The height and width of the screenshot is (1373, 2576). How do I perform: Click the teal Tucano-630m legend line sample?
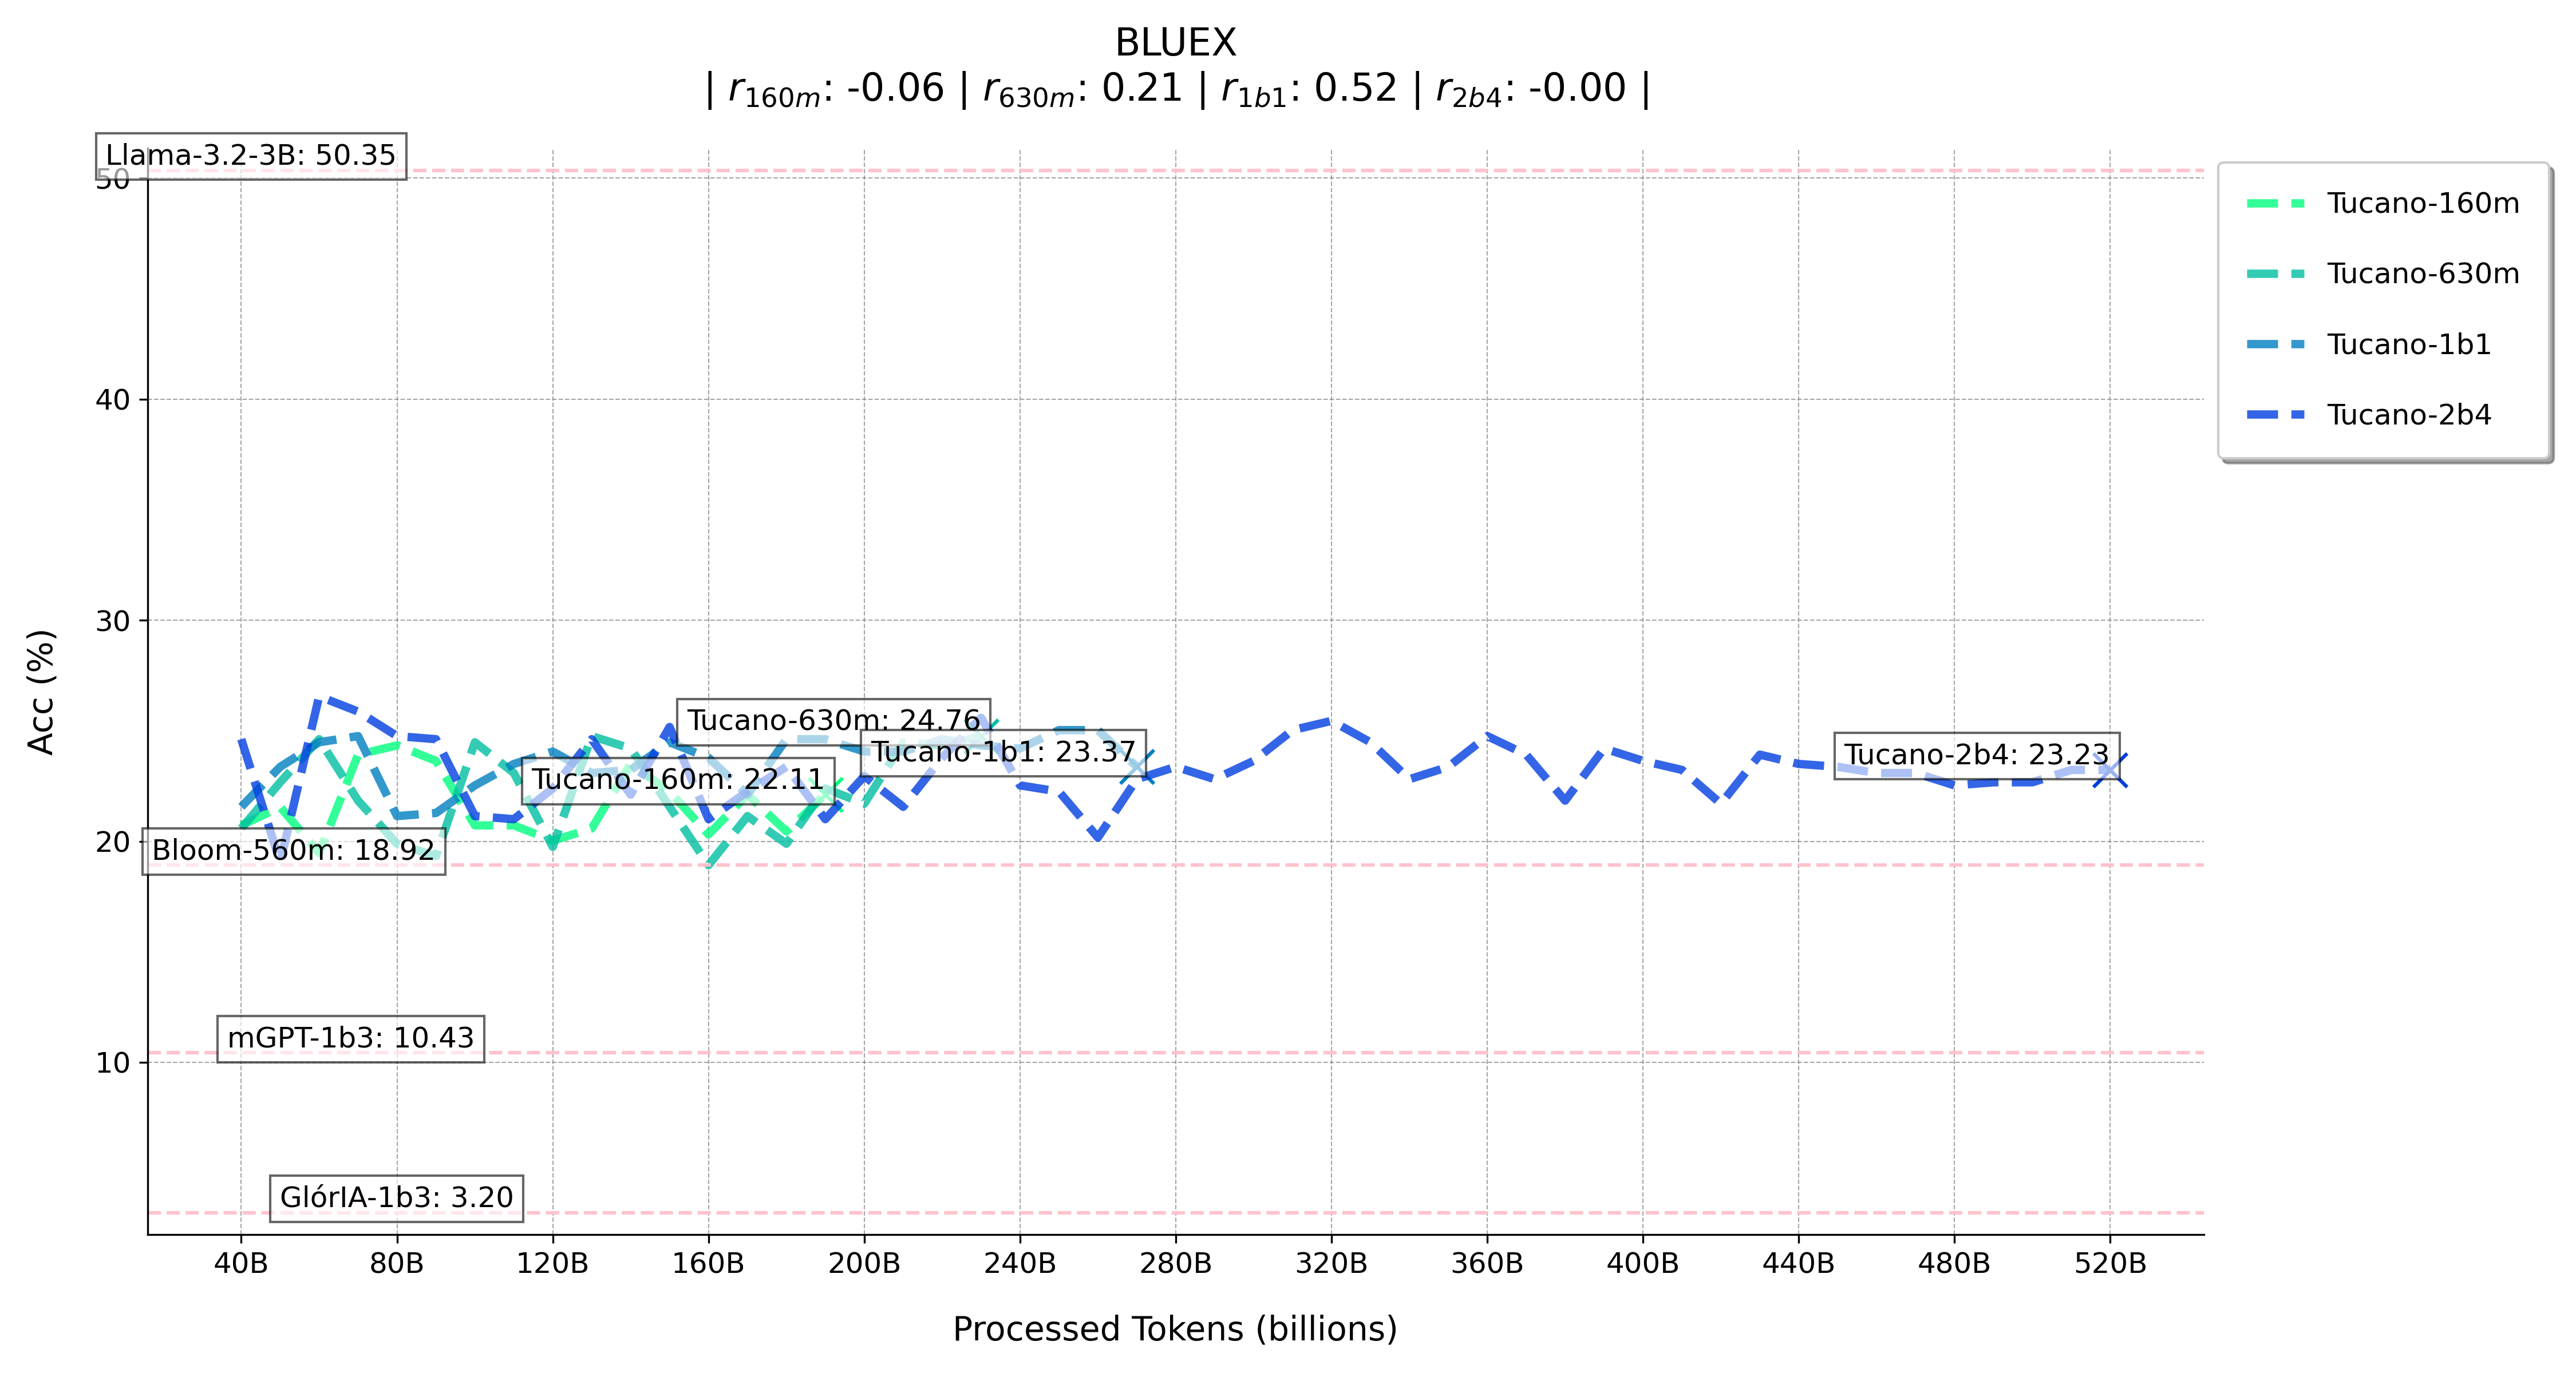coord(2275,274)
